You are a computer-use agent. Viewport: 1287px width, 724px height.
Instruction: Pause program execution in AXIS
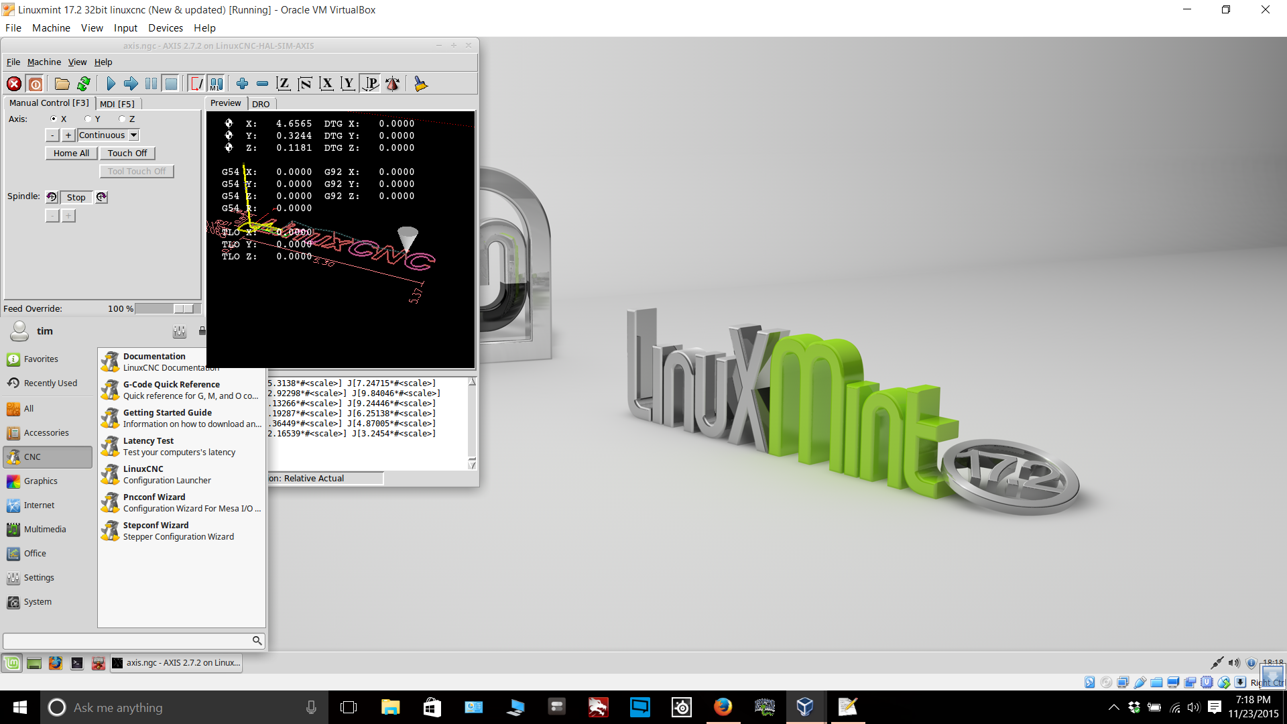click(151, 84)
